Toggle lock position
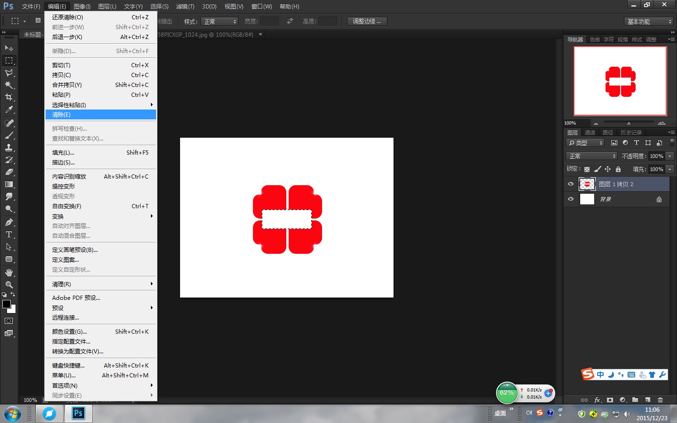This screenshot has width=677, height=423. pyautogui.click(x=607, y=169)
